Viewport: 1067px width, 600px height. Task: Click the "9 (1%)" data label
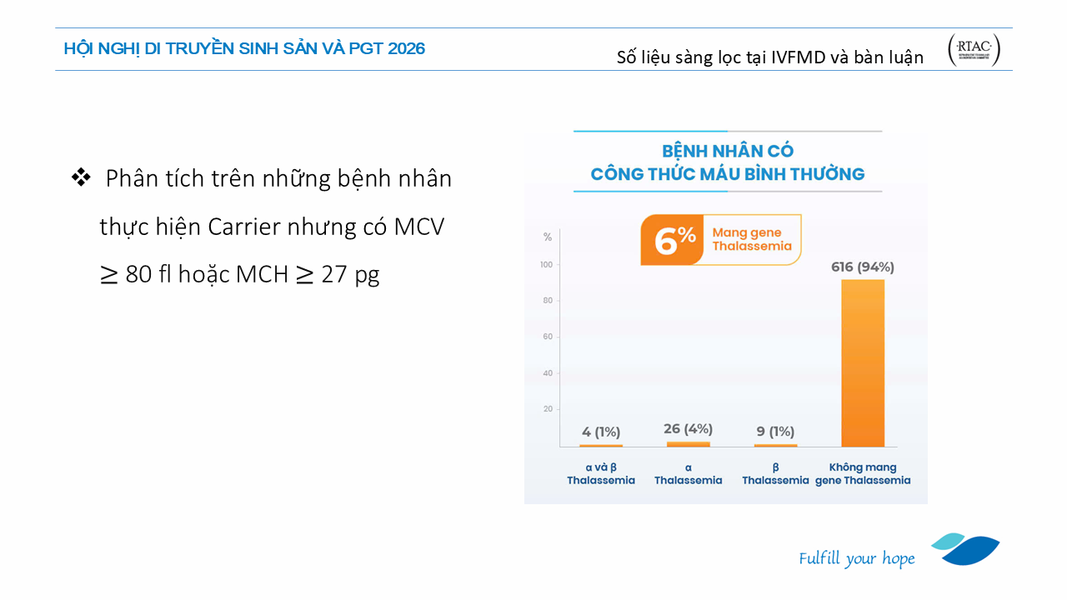pyautogui.click(x=775, y=432)
